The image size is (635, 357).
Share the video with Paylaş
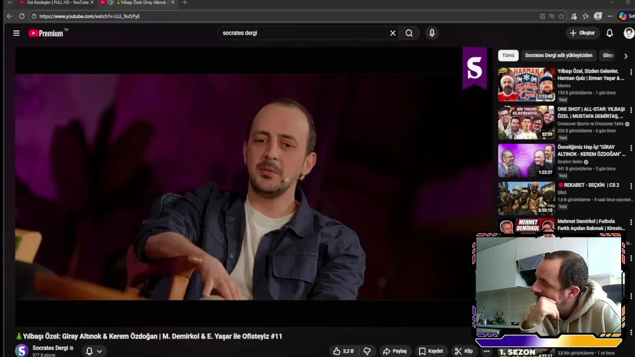[x=395, y=351]
